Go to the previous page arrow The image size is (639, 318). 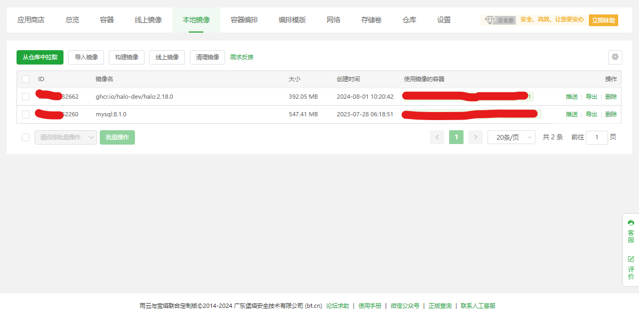click(437, 137)
